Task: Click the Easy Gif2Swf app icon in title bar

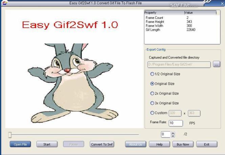Action: click(x=5, y=3)
